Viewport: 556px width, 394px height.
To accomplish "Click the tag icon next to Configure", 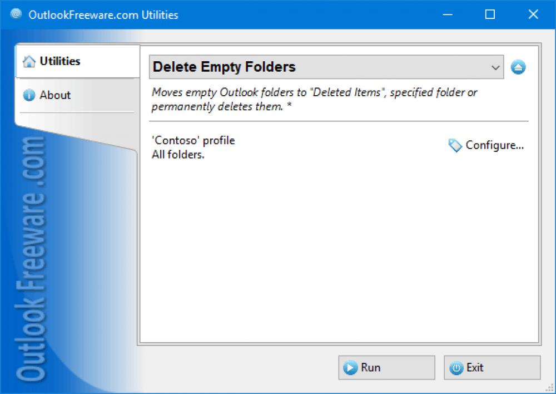I will coord(454,145).
